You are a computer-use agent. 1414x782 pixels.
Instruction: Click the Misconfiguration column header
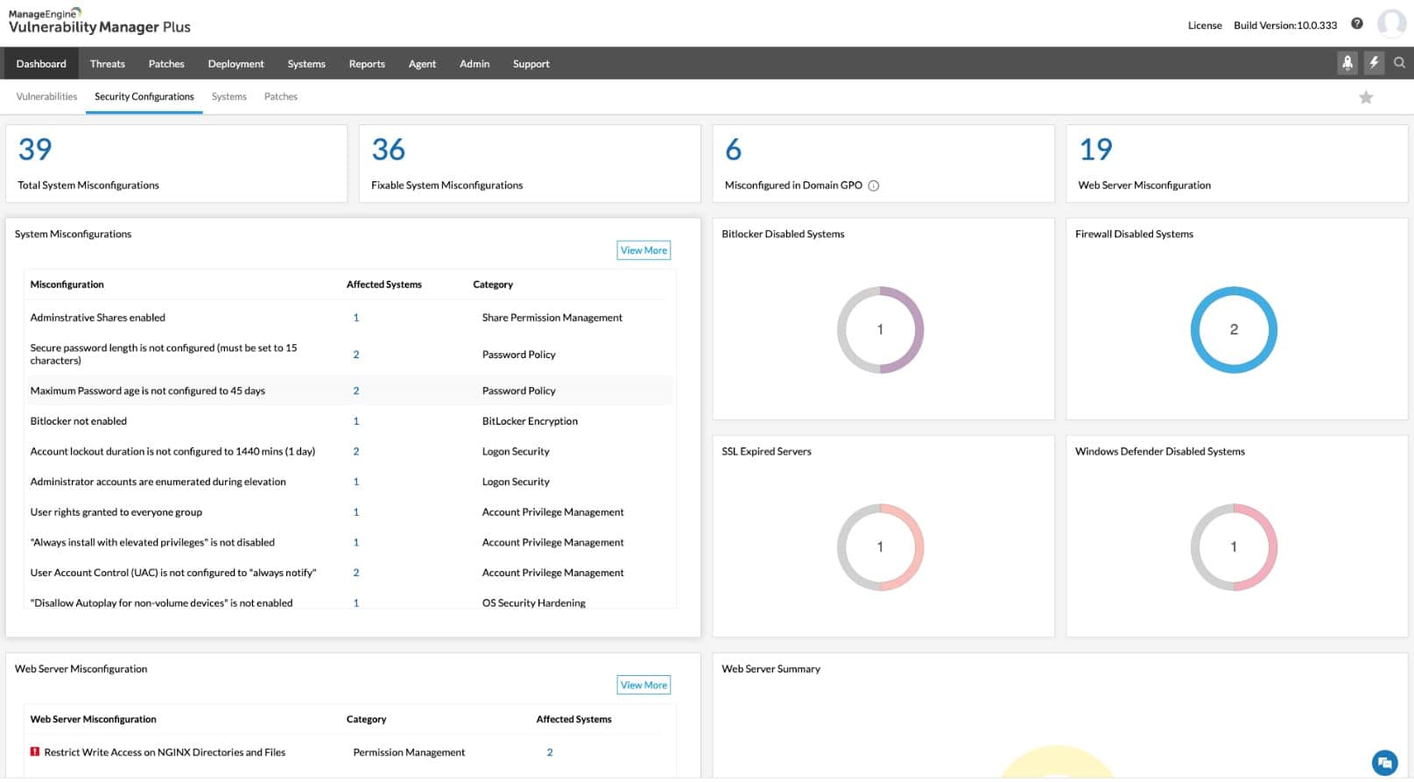[67, 285]
